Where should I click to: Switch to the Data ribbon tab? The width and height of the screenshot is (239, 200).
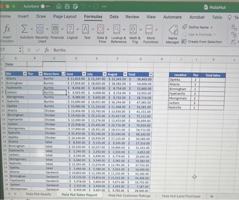point(114,17)
